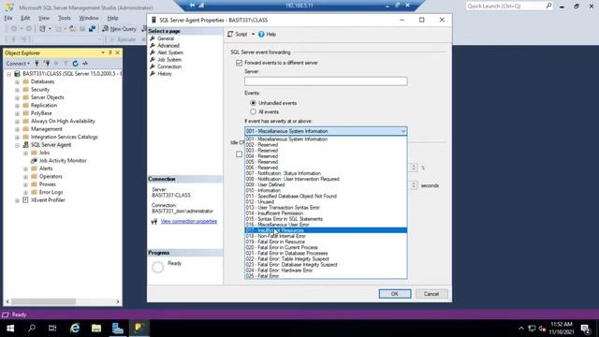The image size is (599, 337).
Task: Open the Tools menu
Action: 65,18
